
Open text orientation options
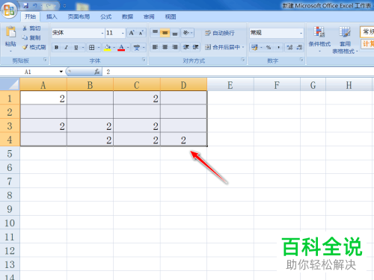tap(187, 33)
